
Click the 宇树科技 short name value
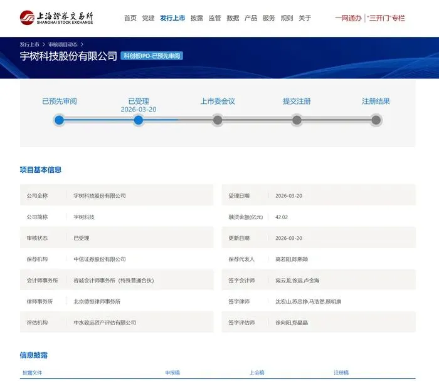click(x=84, y=217)
